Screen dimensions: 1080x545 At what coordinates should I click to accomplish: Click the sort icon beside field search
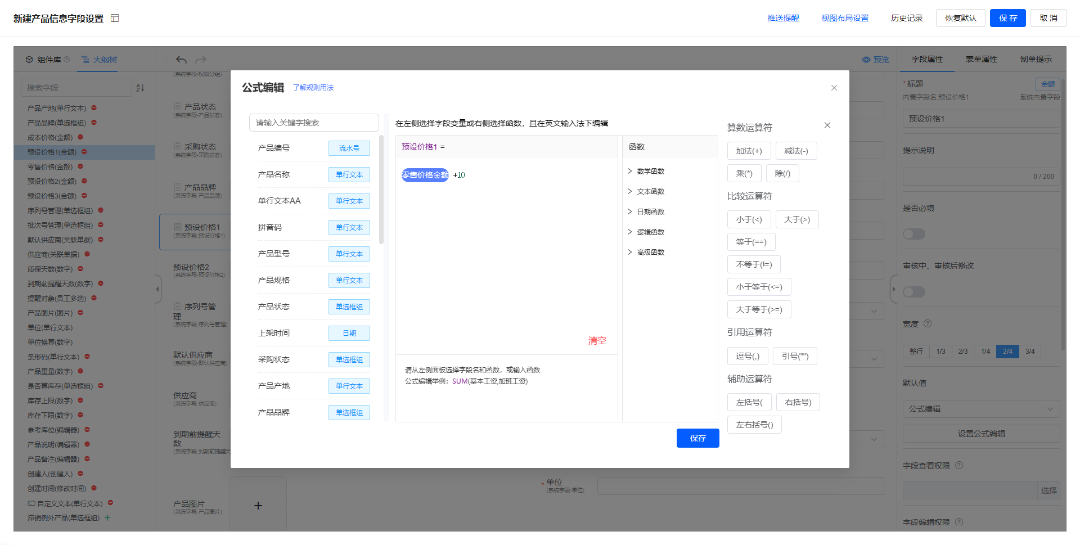[141, 88]
